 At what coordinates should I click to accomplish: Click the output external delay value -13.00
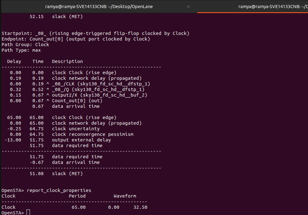coord(12,140)
